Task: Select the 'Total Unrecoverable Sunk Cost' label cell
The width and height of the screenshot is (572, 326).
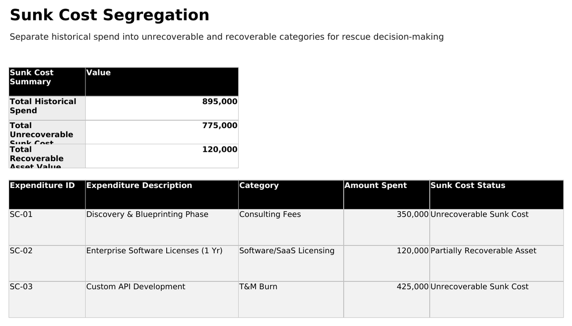Action: (47, 132)
